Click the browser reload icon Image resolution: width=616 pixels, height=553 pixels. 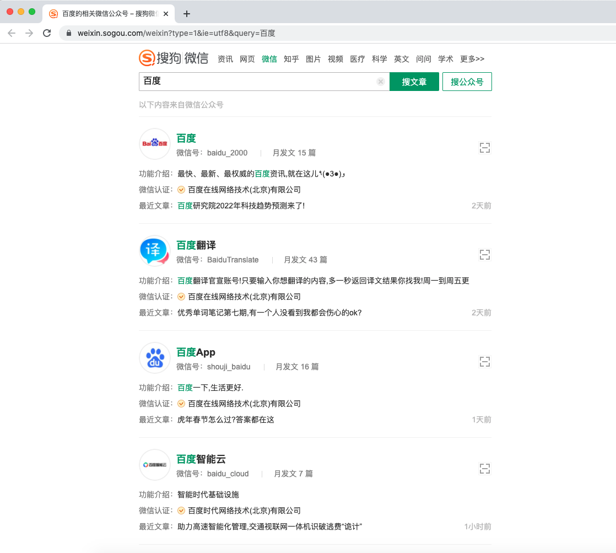46,33
